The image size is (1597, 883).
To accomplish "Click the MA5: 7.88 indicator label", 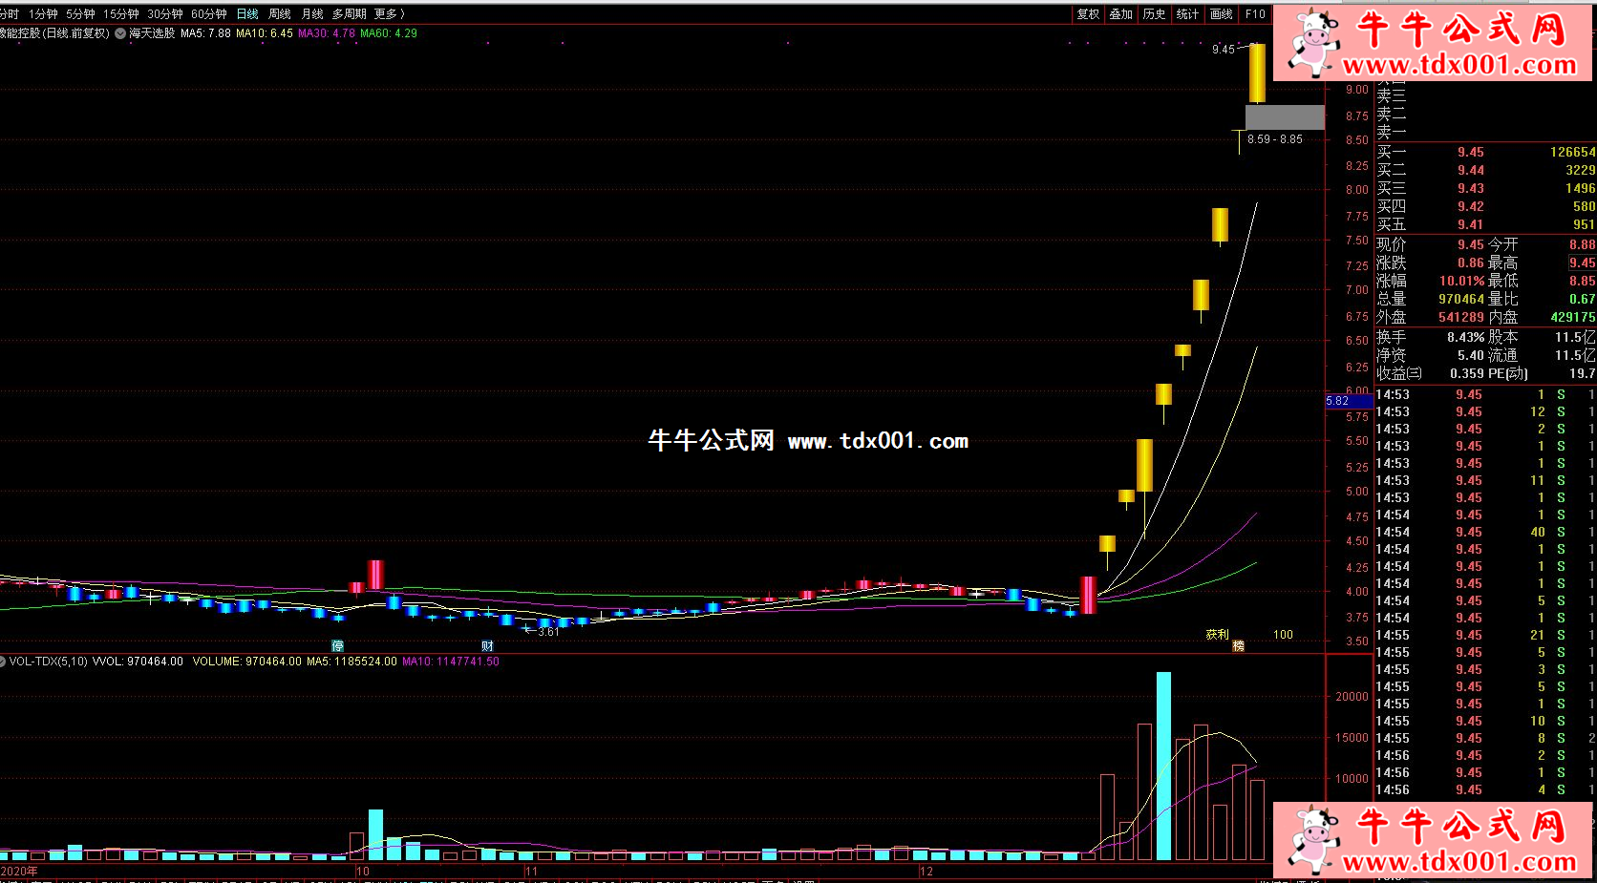I will pos(205,33).
